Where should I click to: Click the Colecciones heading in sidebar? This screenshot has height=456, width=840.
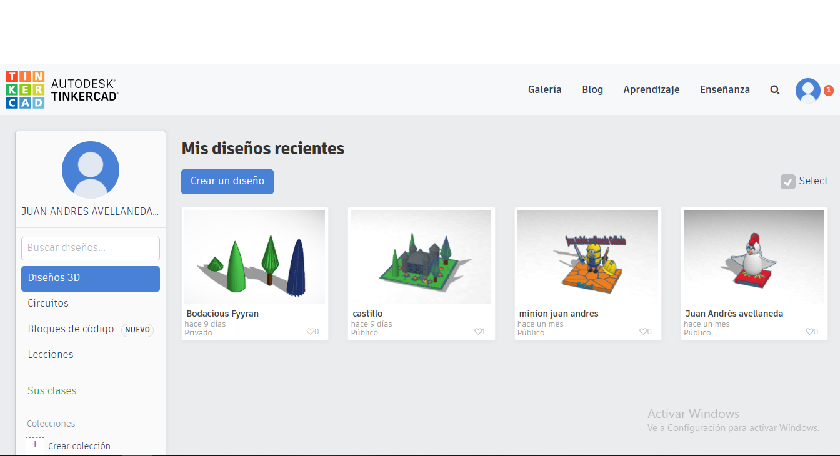(x=51, y=424)
